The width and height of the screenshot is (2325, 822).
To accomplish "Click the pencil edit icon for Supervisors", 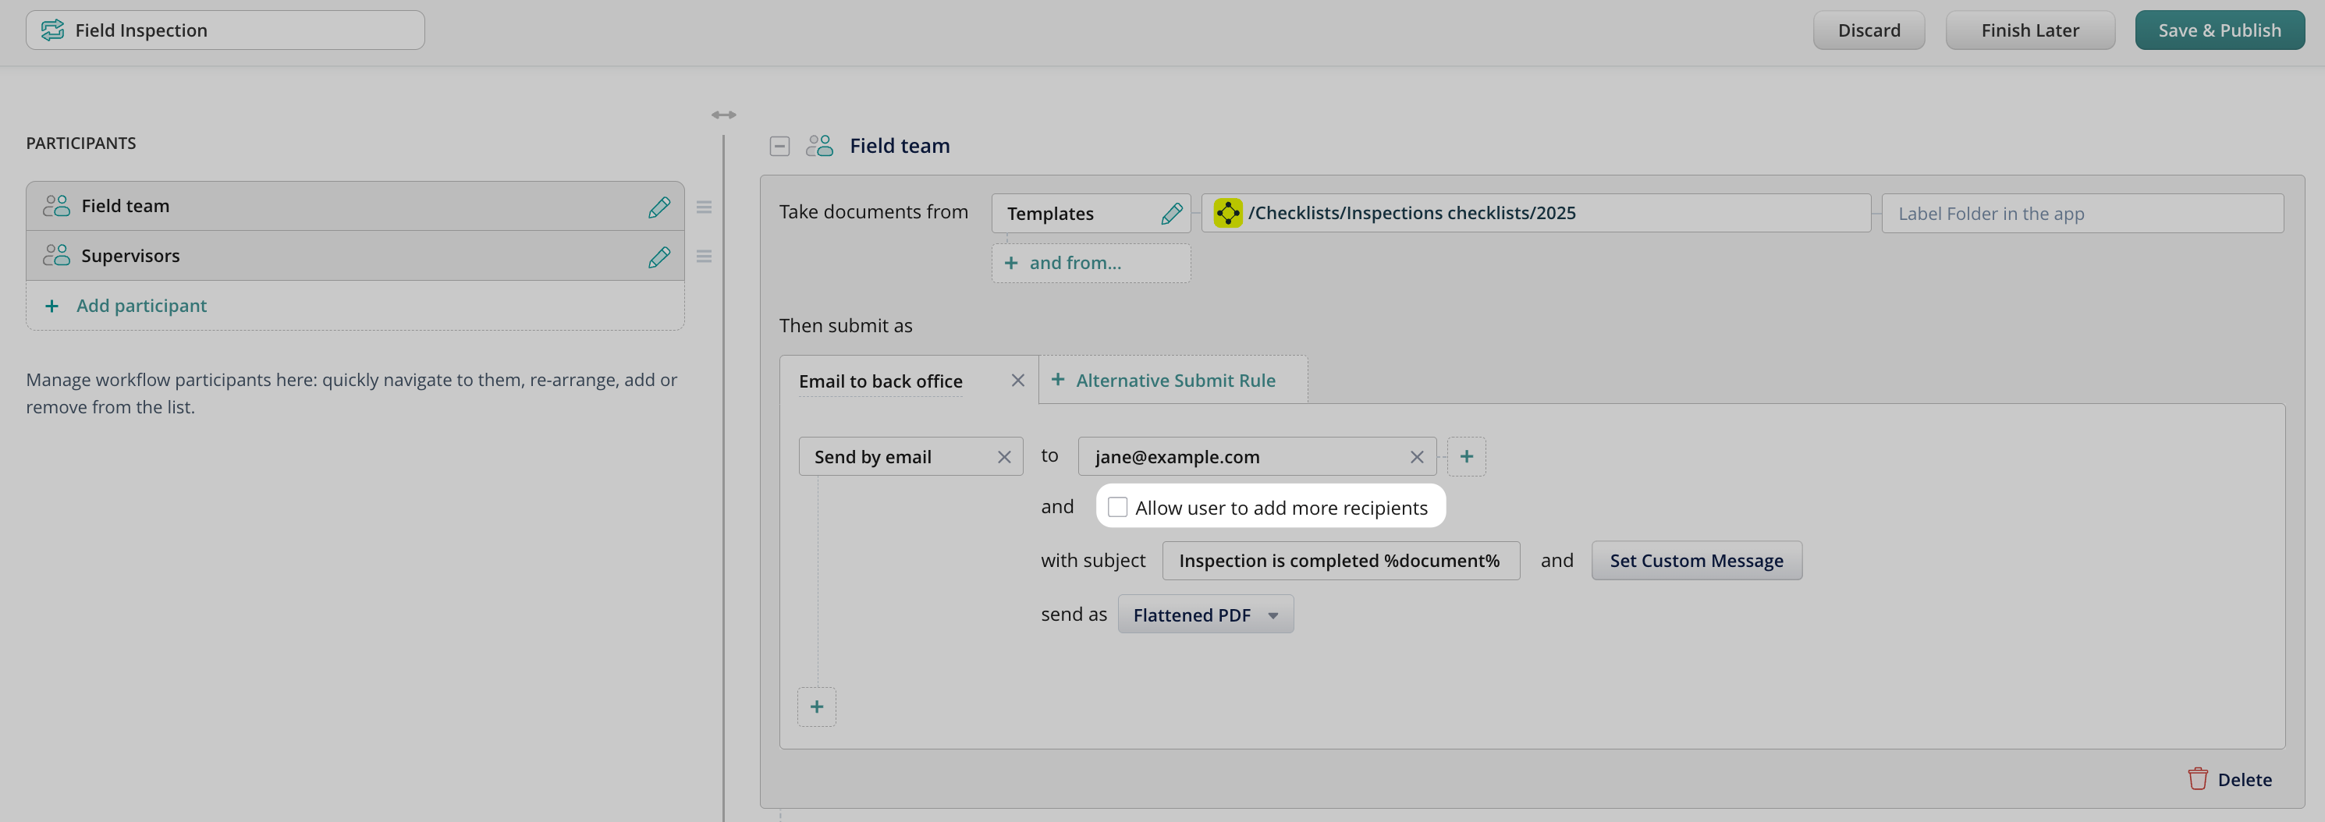I will 658,257.
